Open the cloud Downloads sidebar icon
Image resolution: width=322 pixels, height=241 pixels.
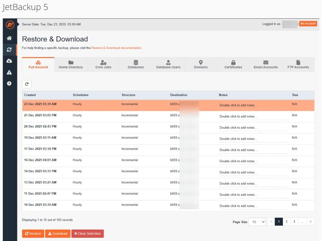coord(9,61)
